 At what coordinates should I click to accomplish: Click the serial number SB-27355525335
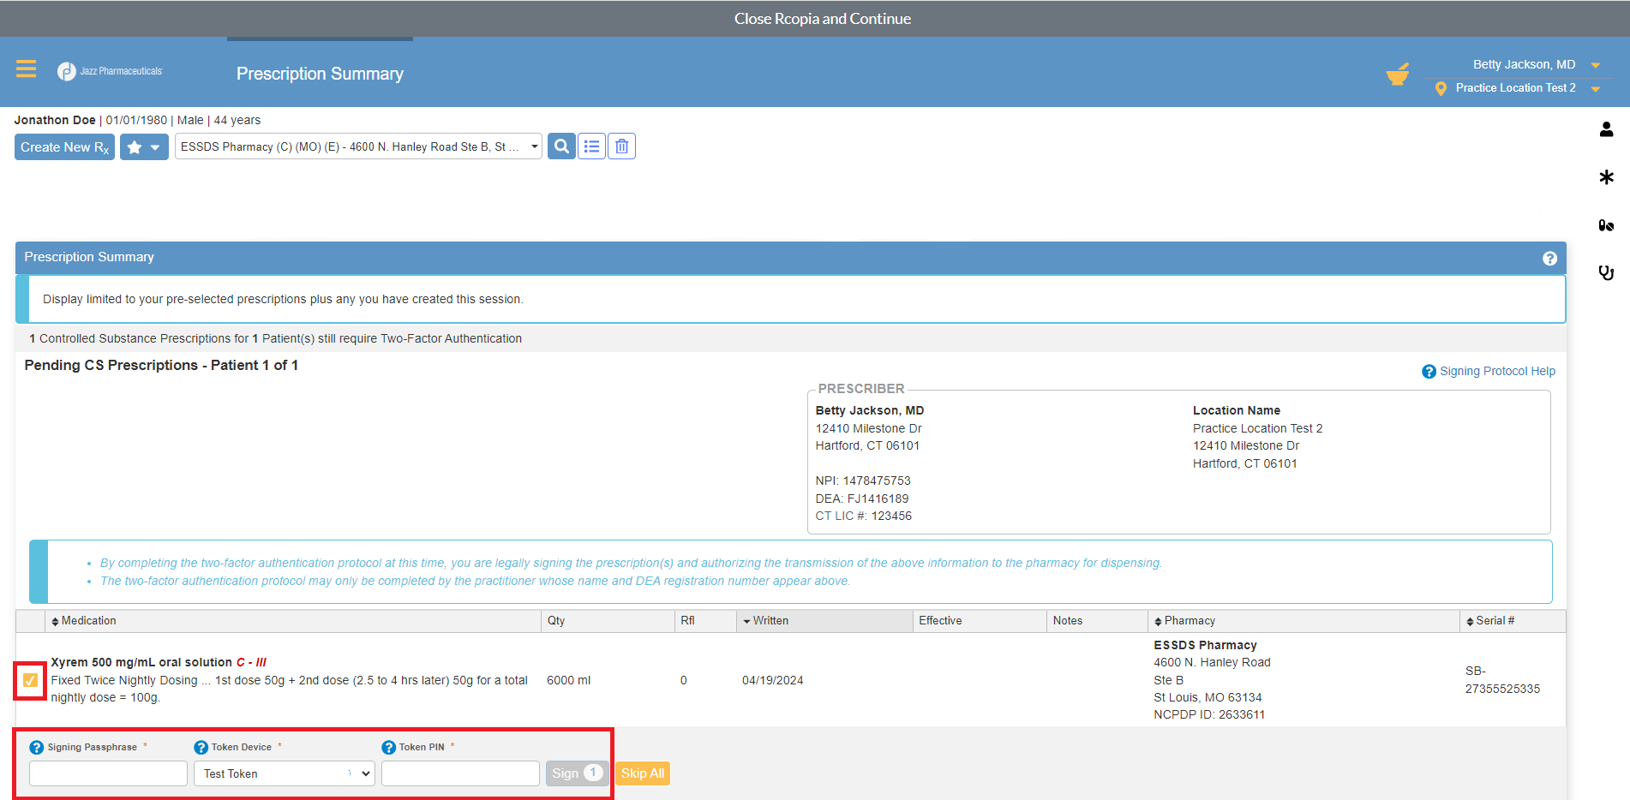point(1502,680)
